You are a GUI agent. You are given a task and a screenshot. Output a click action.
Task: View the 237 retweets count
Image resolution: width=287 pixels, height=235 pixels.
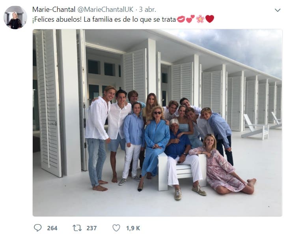(x=91, y=228)
